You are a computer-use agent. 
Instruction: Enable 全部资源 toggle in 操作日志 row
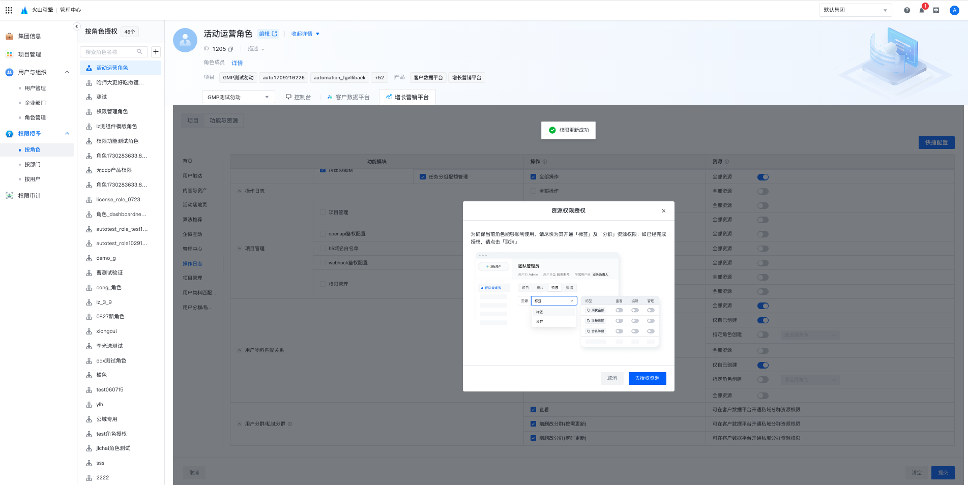click(x=762, y=192)
